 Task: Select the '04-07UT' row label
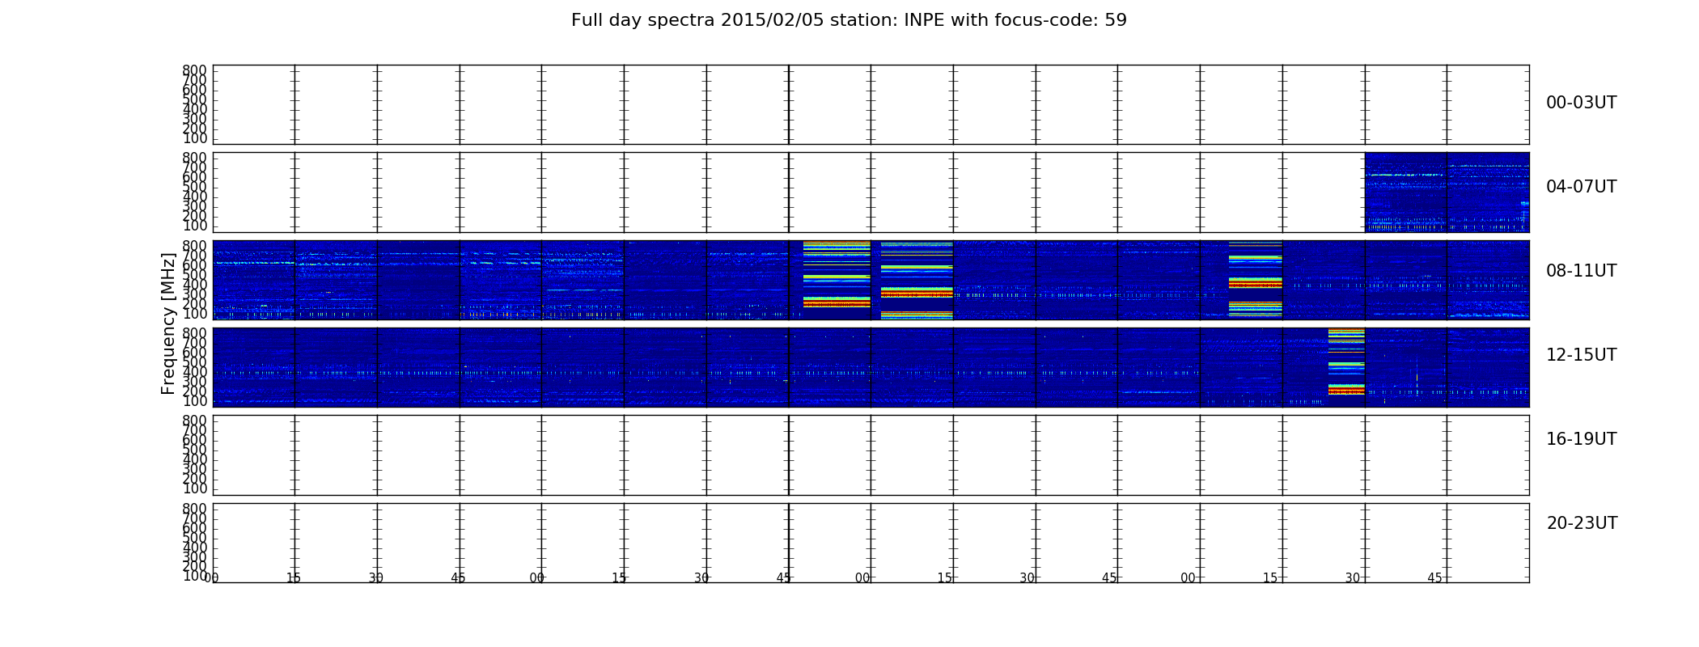pos(1581,187)
